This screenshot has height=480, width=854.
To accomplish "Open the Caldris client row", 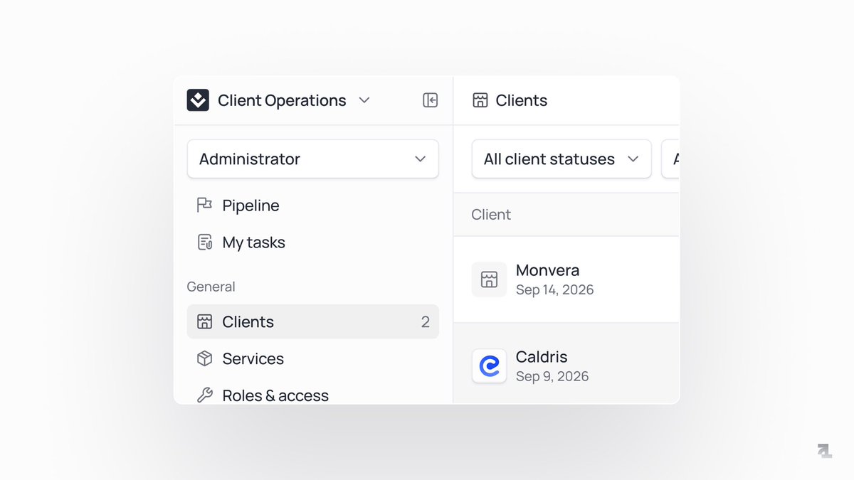I will tap(566, 364).
